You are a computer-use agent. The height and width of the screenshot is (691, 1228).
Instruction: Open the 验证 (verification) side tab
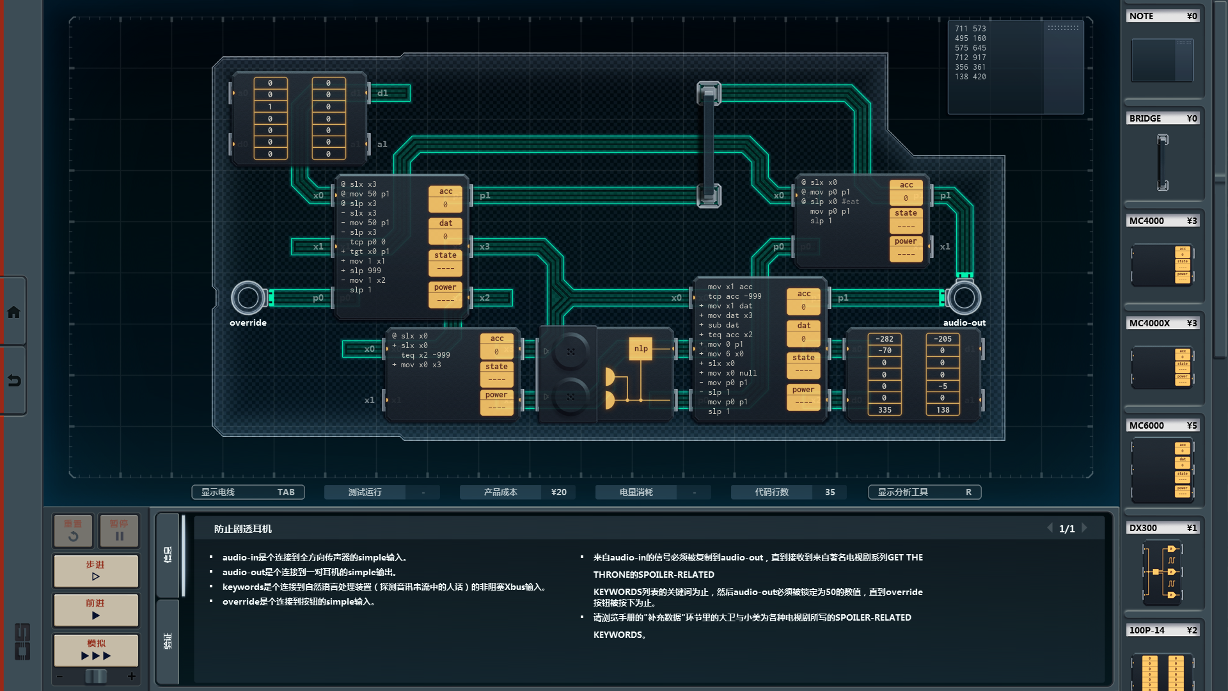click(x=168, y=640)
